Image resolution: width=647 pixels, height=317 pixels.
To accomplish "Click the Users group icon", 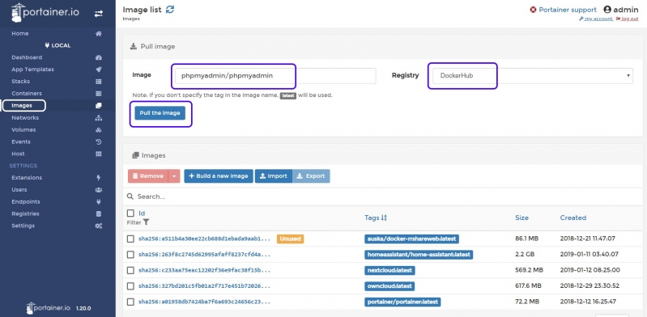I will [99, 189].
